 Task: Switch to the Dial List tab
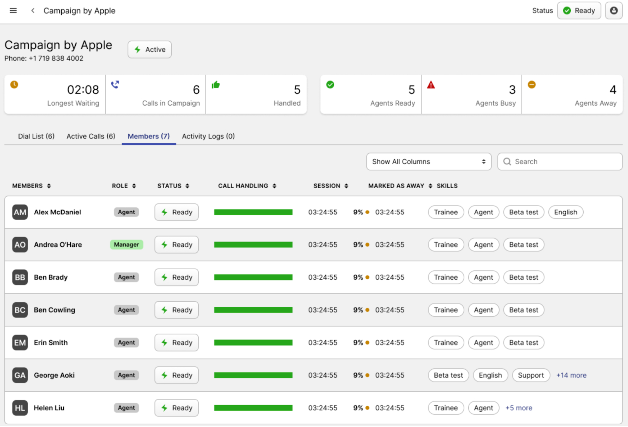(x=36, y=136)
